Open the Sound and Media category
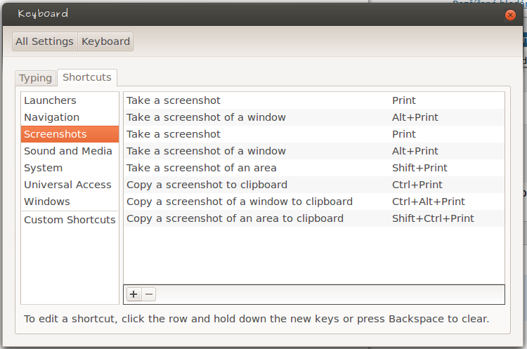The image size is (527, 349). [70, 151]
